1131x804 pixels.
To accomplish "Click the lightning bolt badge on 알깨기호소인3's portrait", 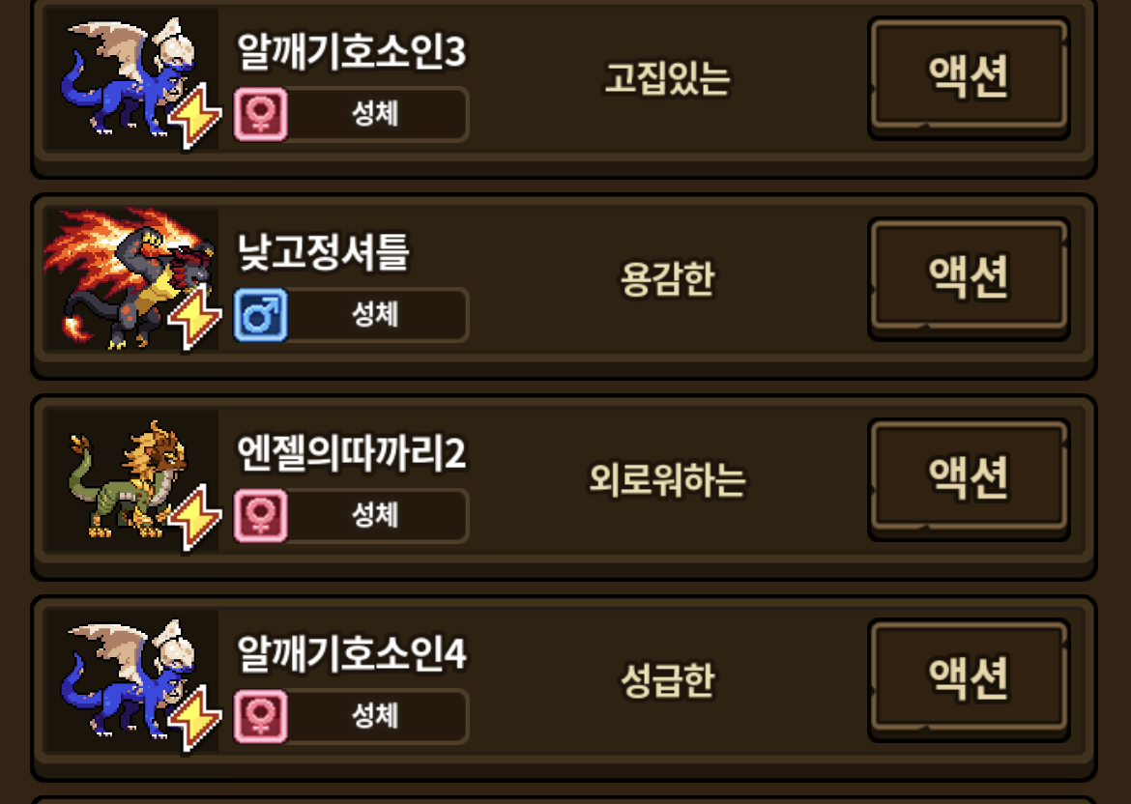I will click(194, 115).
